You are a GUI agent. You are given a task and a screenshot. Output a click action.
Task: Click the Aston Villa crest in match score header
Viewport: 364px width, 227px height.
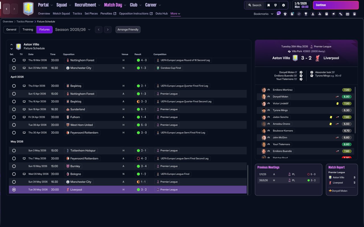(295, 58)
